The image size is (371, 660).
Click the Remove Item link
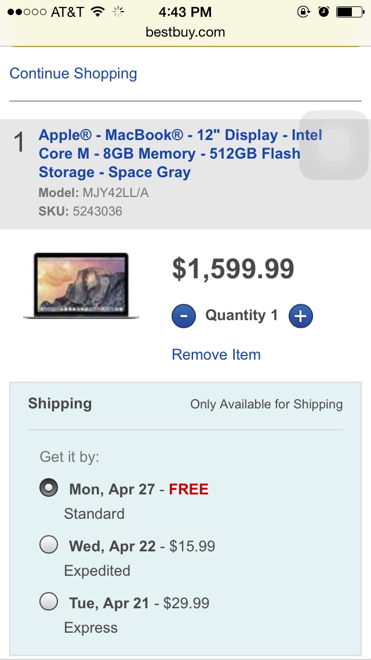point(216,354)
